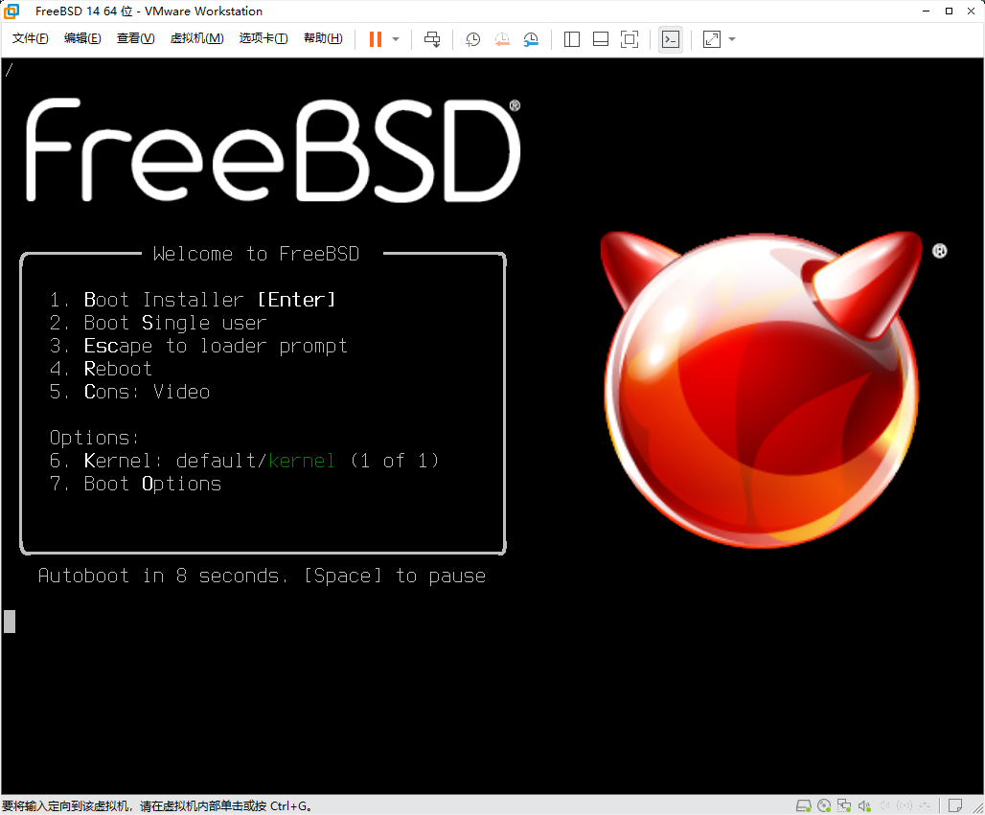Click the red FreeBSD Beastie orb logo
The height and width of the screenshot is (815, 985).
coord(762,389)
